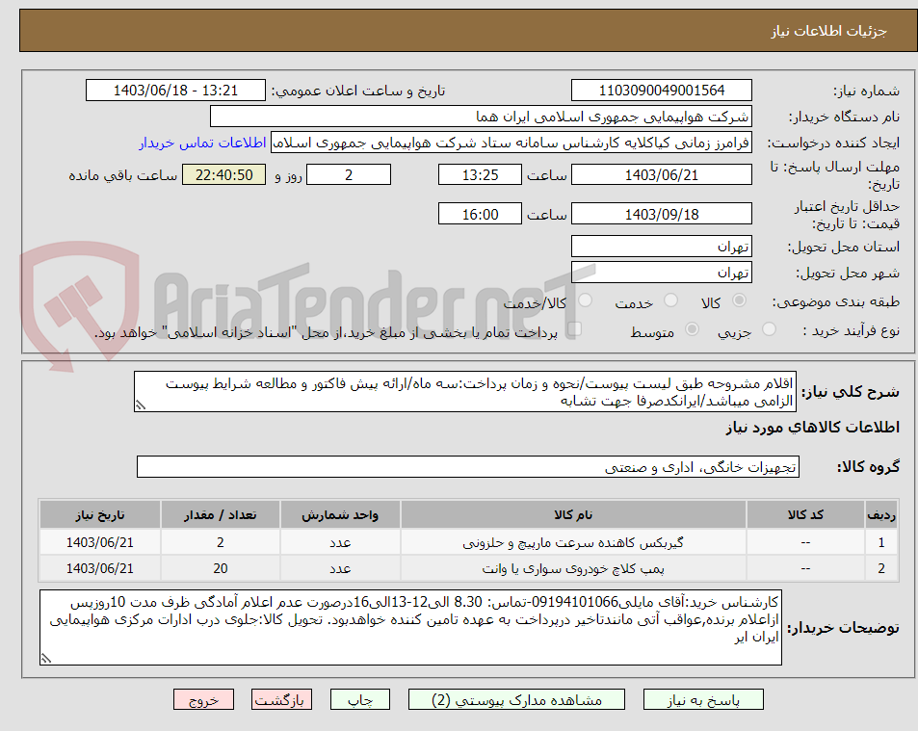Click row number 2 cell
The image size is (918, 731).
pyautogui.click(x=881, y=568)
